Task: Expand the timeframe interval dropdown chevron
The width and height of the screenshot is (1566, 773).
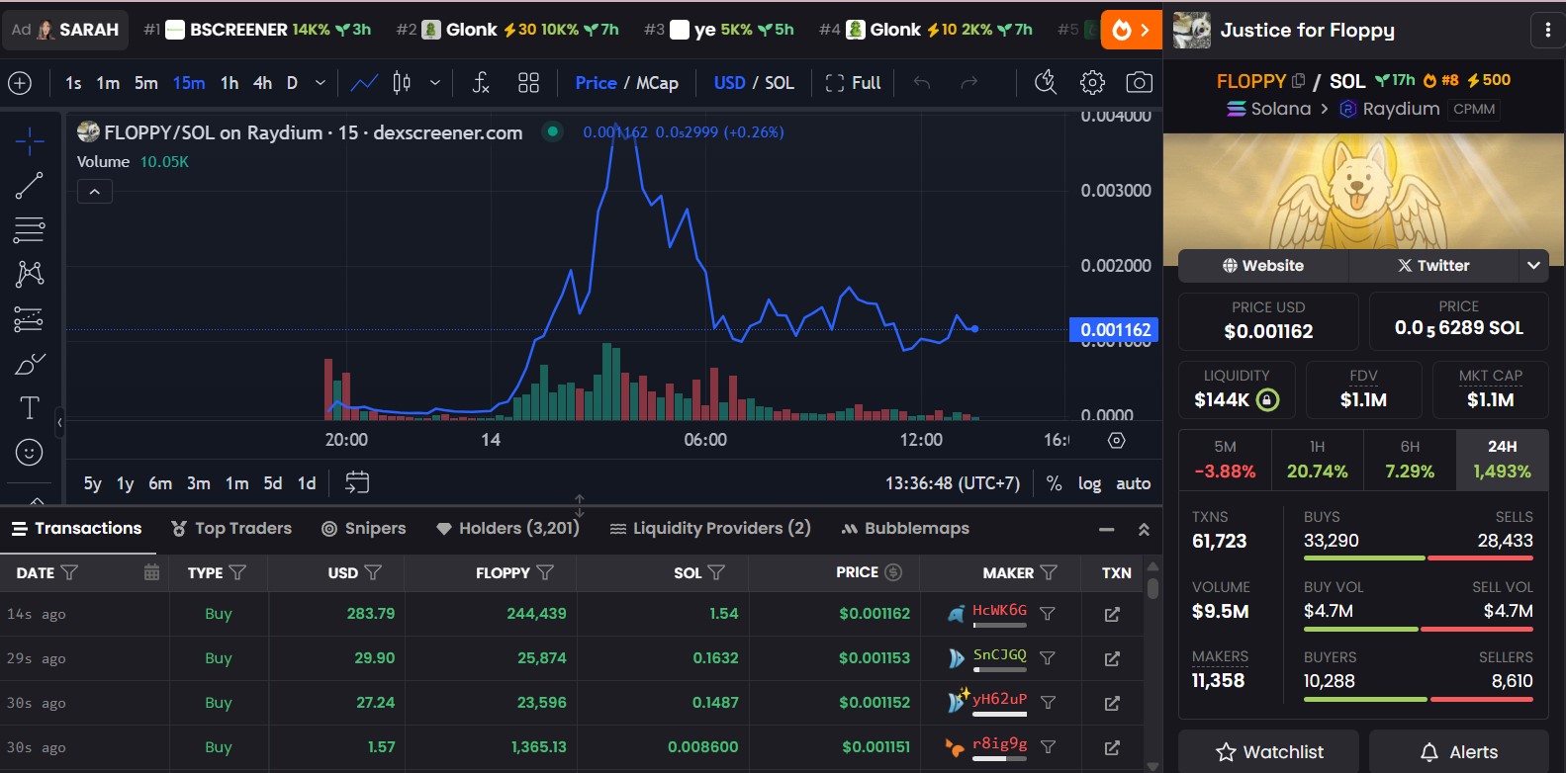Action: 321,83
